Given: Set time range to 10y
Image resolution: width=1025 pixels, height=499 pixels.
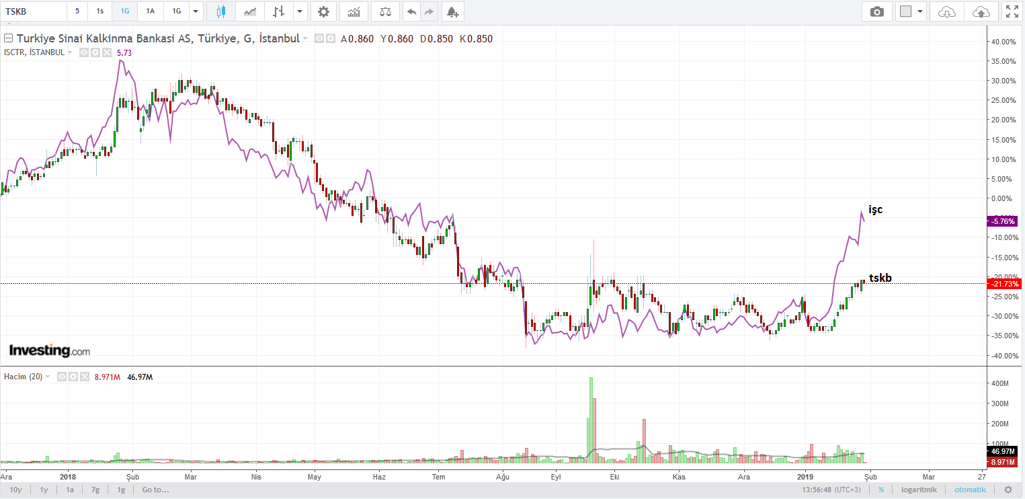Looking at the screenshot, I should click(x=15, y=490).
